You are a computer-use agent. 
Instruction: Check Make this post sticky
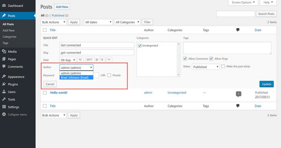223,66
